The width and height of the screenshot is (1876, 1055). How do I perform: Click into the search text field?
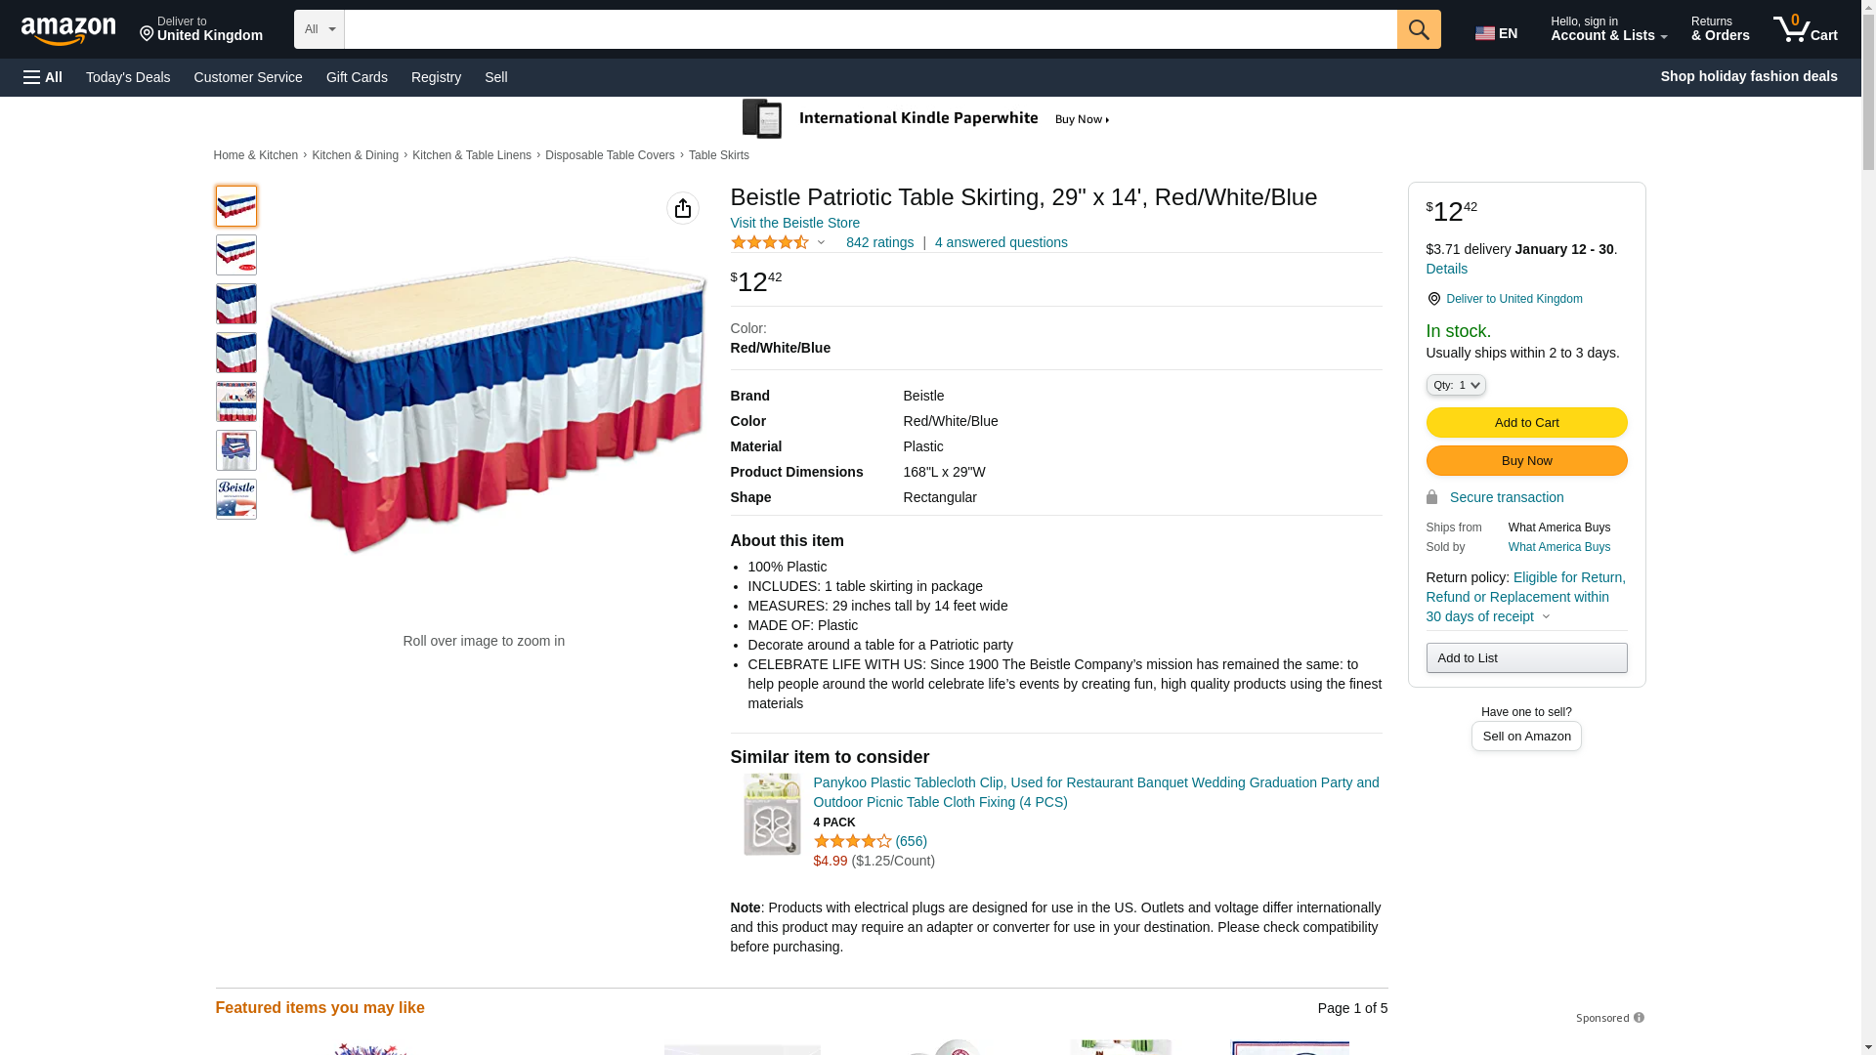[x=870, y=29]
